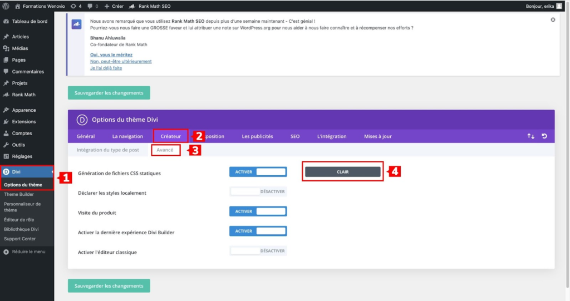This screenshot has width=570, height=301.
Task: Click the CLAIR button to clear CSS
Action: point(342,172)
